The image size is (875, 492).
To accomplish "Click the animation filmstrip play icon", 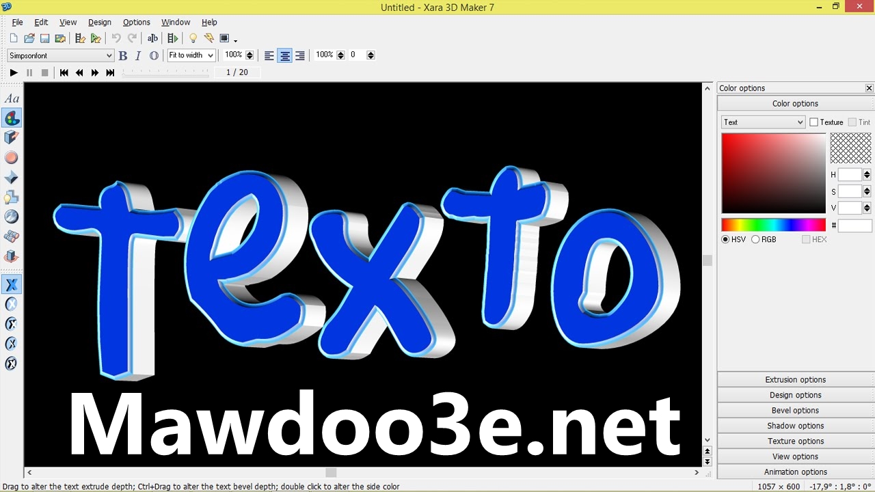I will (172, 39).
